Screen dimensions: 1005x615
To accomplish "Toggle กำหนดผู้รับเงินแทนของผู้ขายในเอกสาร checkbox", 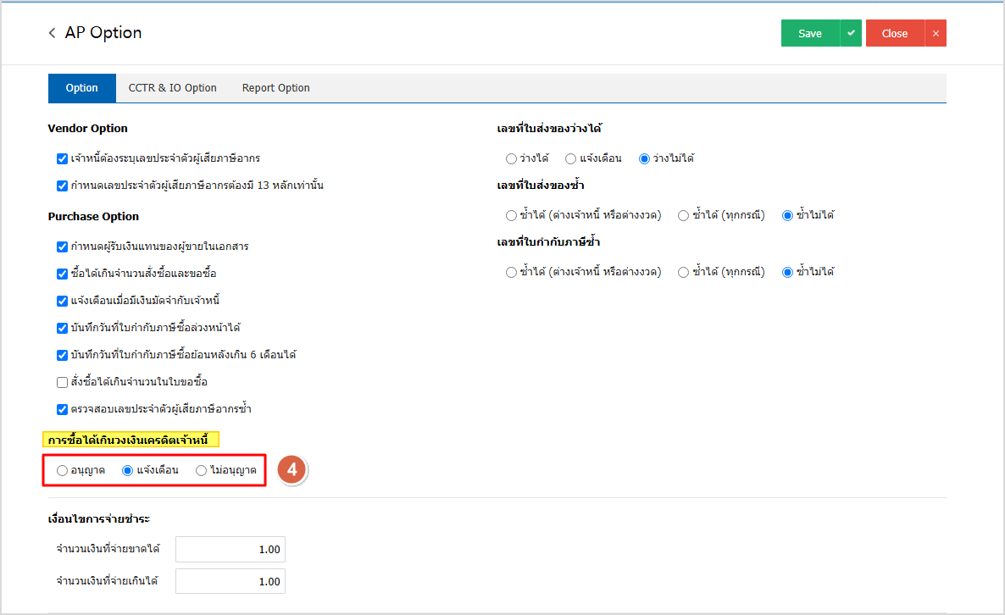I will click(62, 247).
